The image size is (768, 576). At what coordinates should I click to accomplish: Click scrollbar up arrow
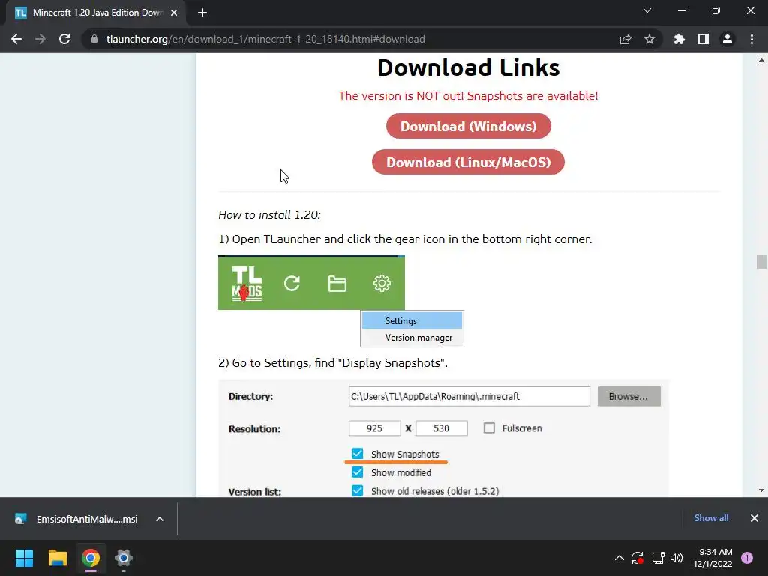point(761,60)
